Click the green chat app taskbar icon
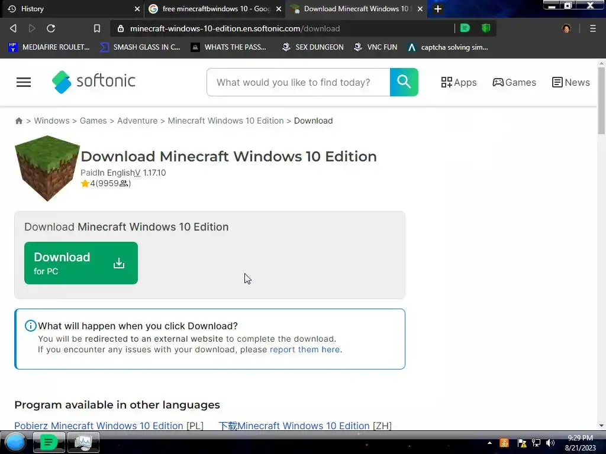Viewport: 606px width, 454px height. [49, 442]
